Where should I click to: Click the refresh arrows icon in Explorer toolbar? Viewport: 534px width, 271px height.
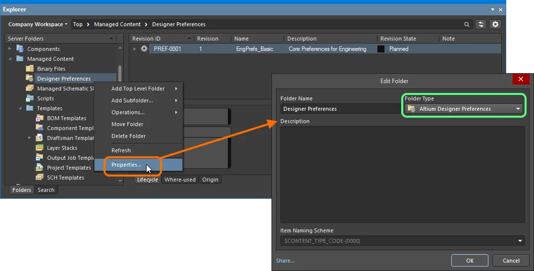(481, 24)
